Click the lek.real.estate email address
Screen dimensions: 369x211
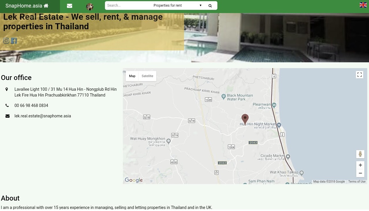pyautogui.click(x=43, y=116)
